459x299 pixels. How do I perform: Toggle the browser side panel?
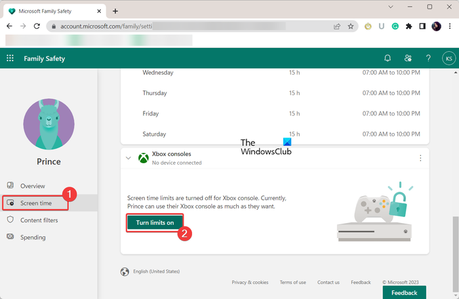(422, 26)
